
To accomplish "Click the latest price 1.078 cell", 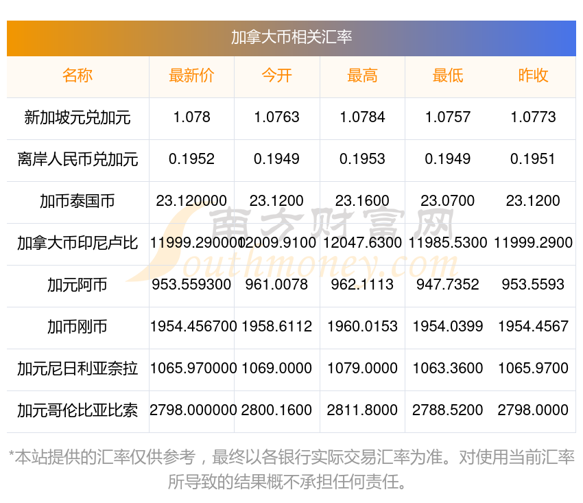I will [191, 117].
